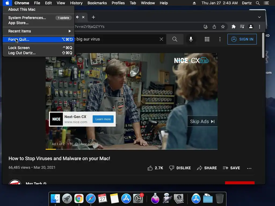Open Chrome extensions puzzle icon

(x=233, y=27)
